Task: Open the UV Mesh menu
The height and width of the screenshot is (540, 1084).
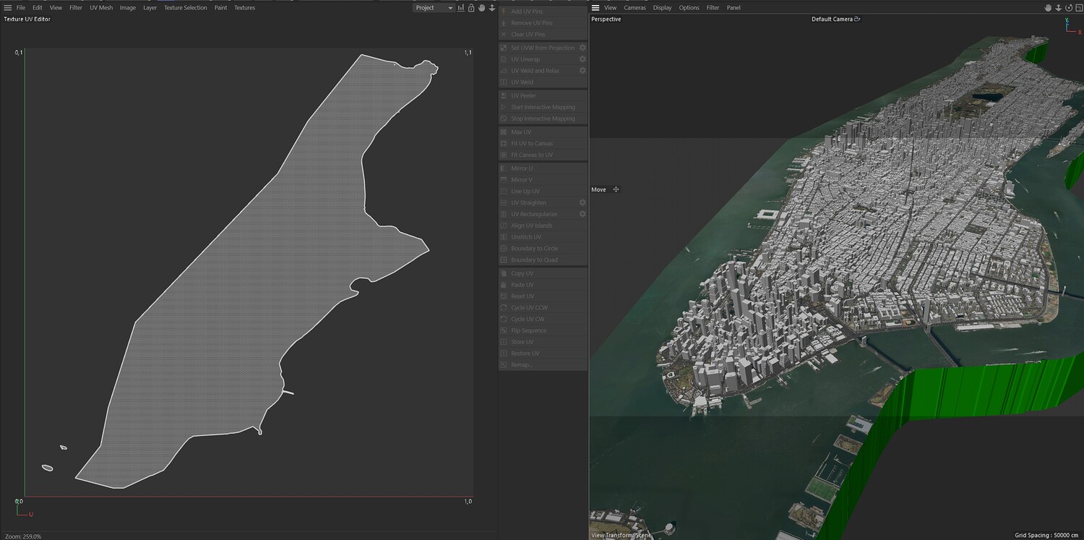Action: pos(101,8)
